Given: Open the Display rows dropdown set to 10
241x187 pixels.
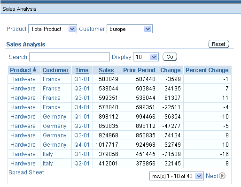Looking at the screenshot, I should (x=146, y=57).
